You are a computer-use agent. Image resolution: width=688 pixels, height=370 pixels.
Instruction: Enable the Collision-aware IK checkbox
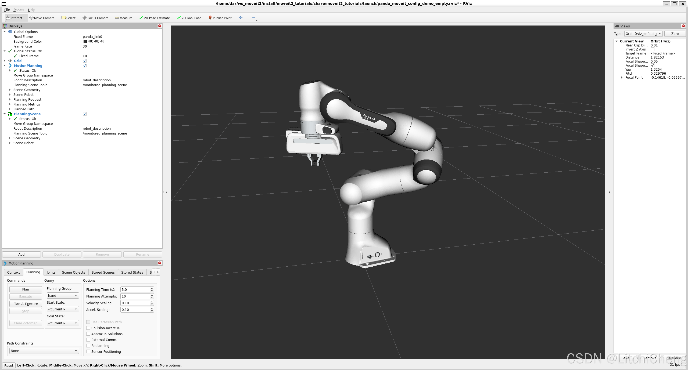click(88, 328)
